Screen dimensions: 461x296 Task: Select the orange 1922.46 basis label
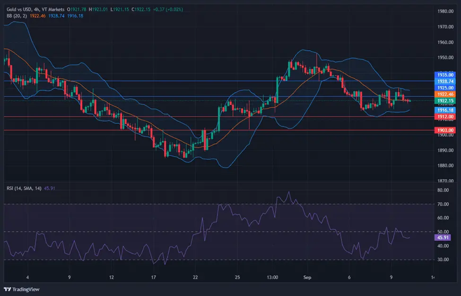tap(444, 95)
